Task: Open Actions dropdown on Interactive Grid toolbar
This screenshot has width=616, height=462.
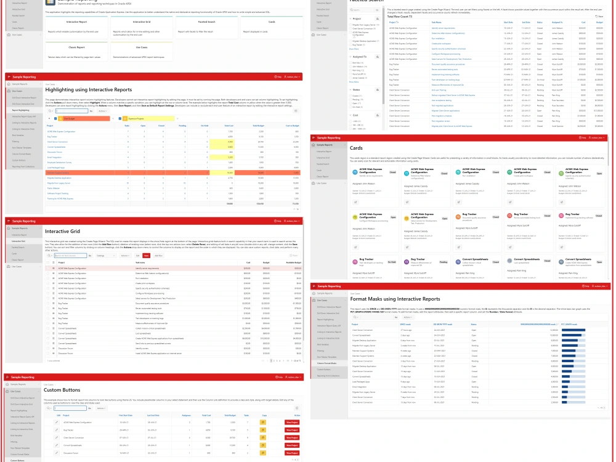Action: (126, 256)
